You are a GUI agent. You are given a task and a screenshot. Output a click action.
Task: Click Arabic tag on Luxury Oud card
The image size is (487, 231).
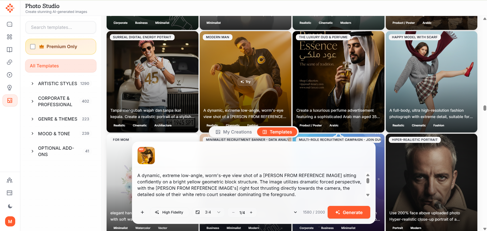point(334,125)
